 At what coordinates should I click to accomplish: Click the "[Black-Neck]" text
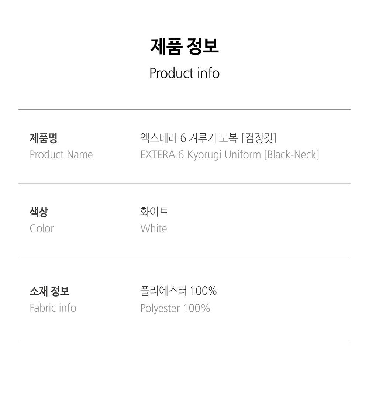click(x=292, y=155)
